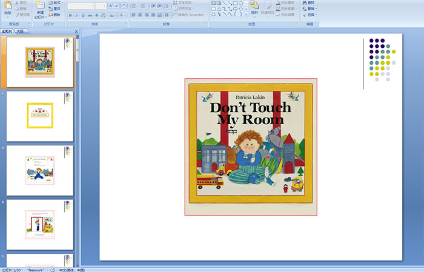
Task: Open the font size combo box
Action: tap(101, 6)
